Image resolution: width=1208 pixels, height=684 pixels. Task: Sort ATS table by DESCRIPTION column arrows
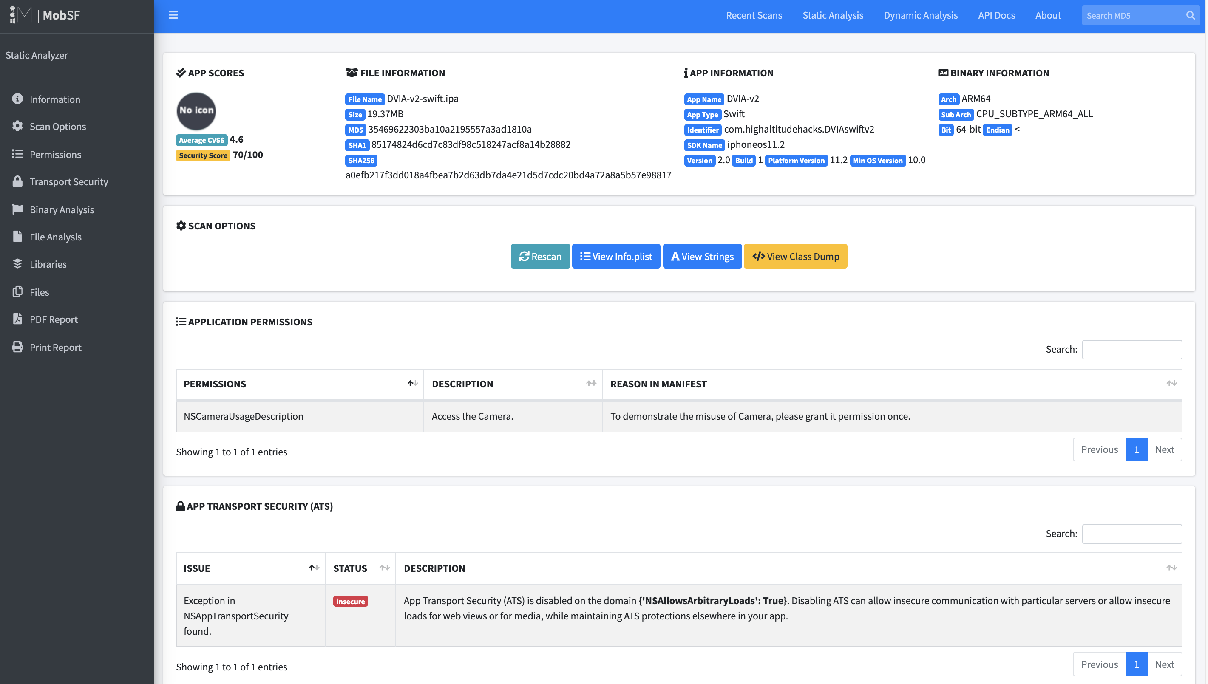click(1171, 568)
